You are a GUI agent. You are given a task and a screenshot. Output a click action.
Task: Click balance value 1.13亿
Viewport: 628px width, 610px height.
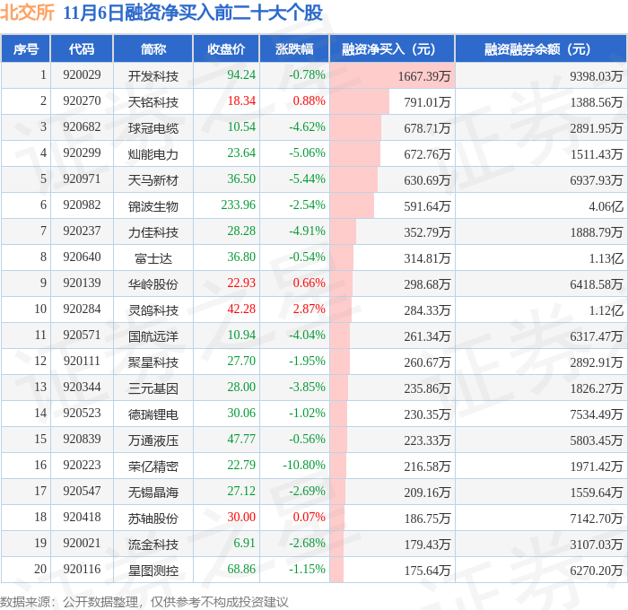(606, 258)
